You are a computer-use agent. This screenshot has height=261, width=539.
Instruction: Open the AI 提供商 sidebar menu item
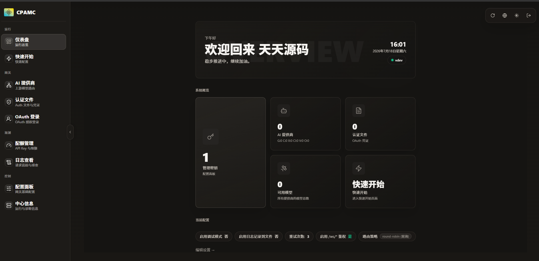[34, 85]
